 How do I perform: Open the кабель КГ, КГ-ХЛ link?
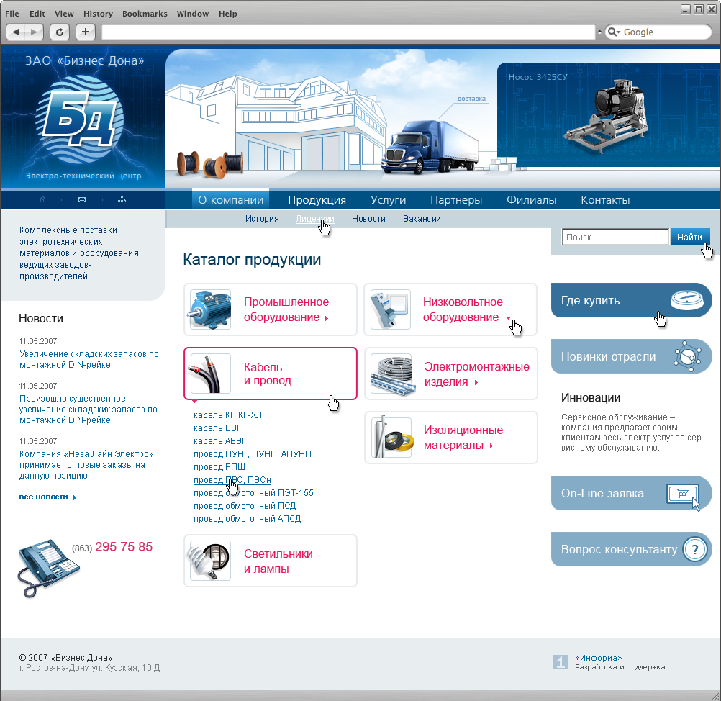(227, 415)
